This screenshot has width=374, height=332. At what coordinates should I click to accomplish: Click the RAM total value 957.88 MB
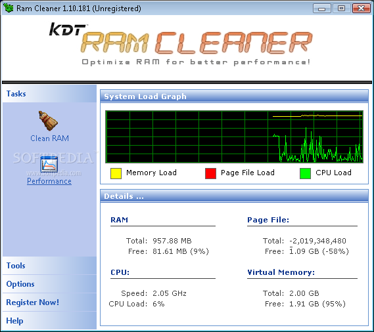click(x=172, y=241)
